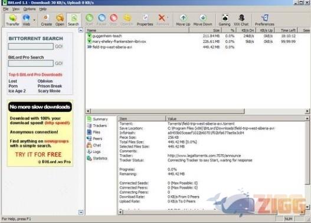Move the torrent up in queue

tap(183, 20)
